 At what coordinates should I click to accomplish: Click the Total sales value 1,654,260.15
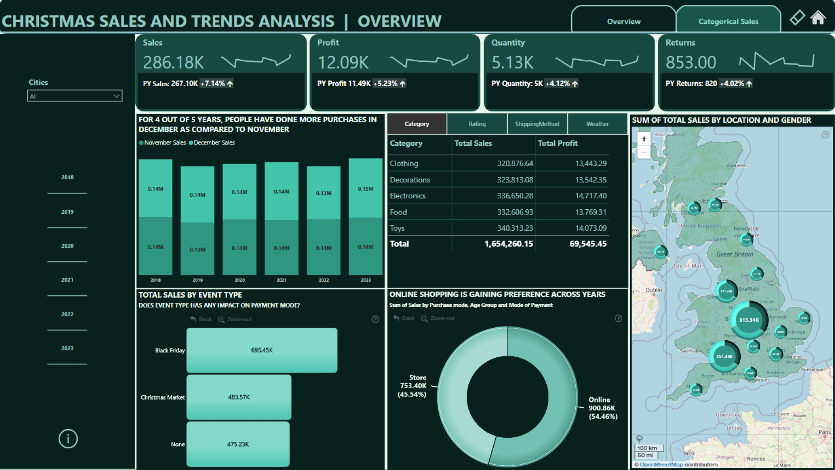click(x=508, y=244)
